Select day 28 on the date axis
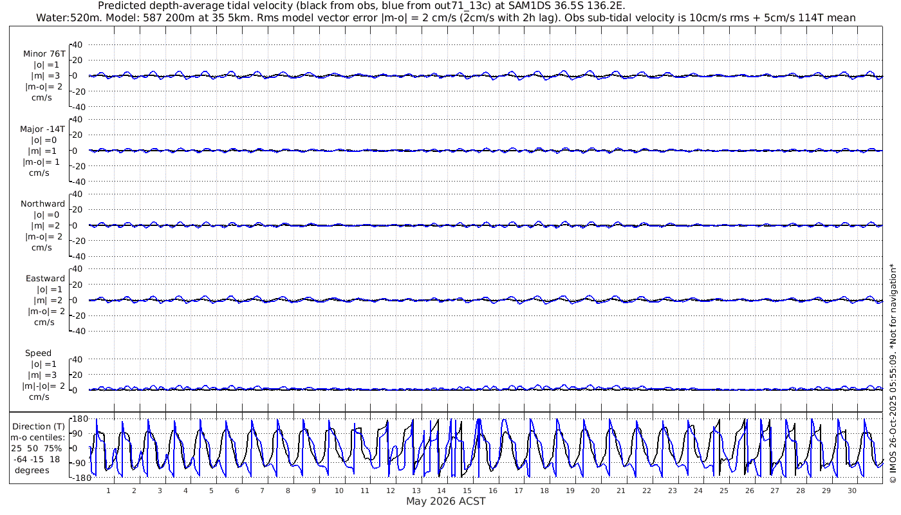 click(x=801, y=491)
